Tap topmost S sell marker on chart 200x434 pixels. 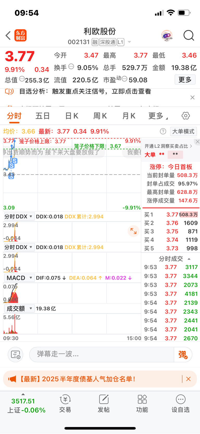[x=15, y=161]
